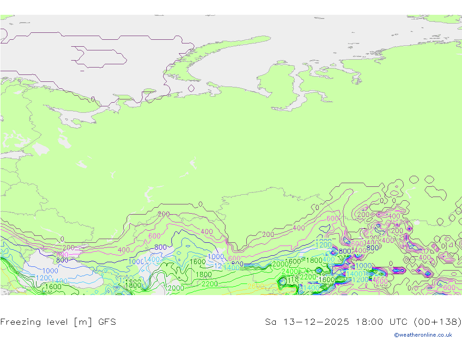Select the green 2400 contour label
This screenshot has height=339, width=462.
290,271
